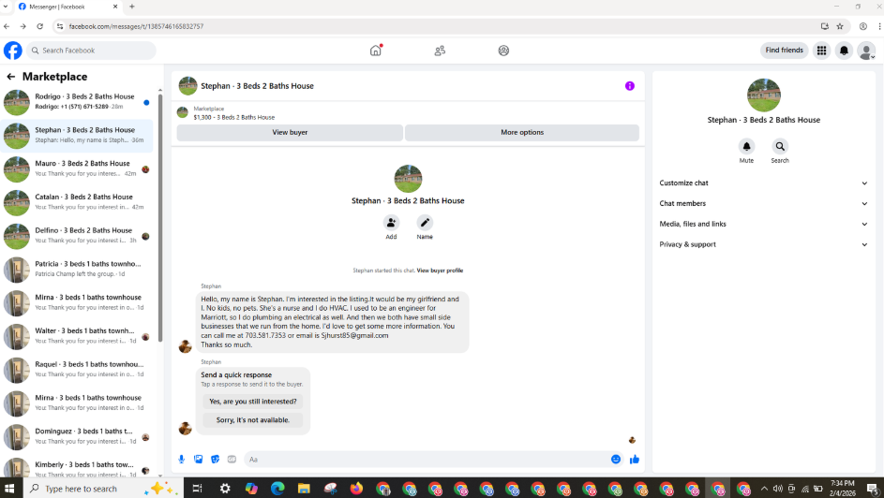
Task: Bookmark this page with star icon
Action: point(840,26)
